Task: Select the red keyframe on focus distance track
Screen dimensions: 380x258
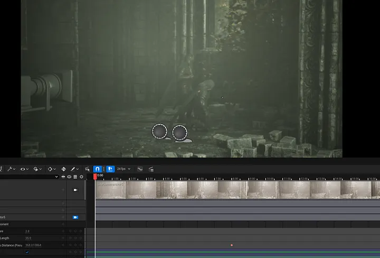Action: click(x=231, y=245)
